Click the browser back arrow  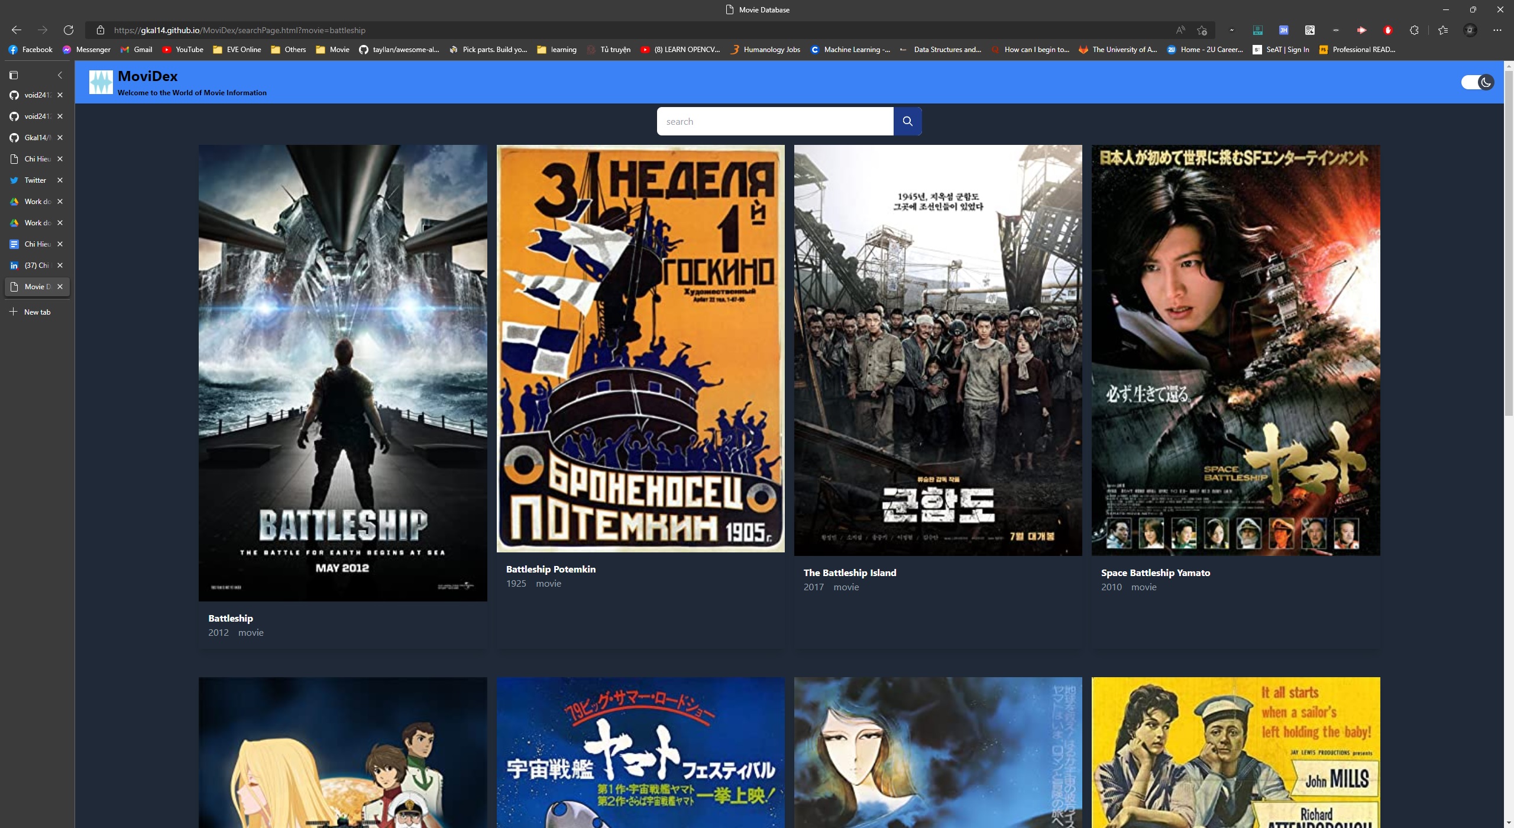(x=17, y=30)
